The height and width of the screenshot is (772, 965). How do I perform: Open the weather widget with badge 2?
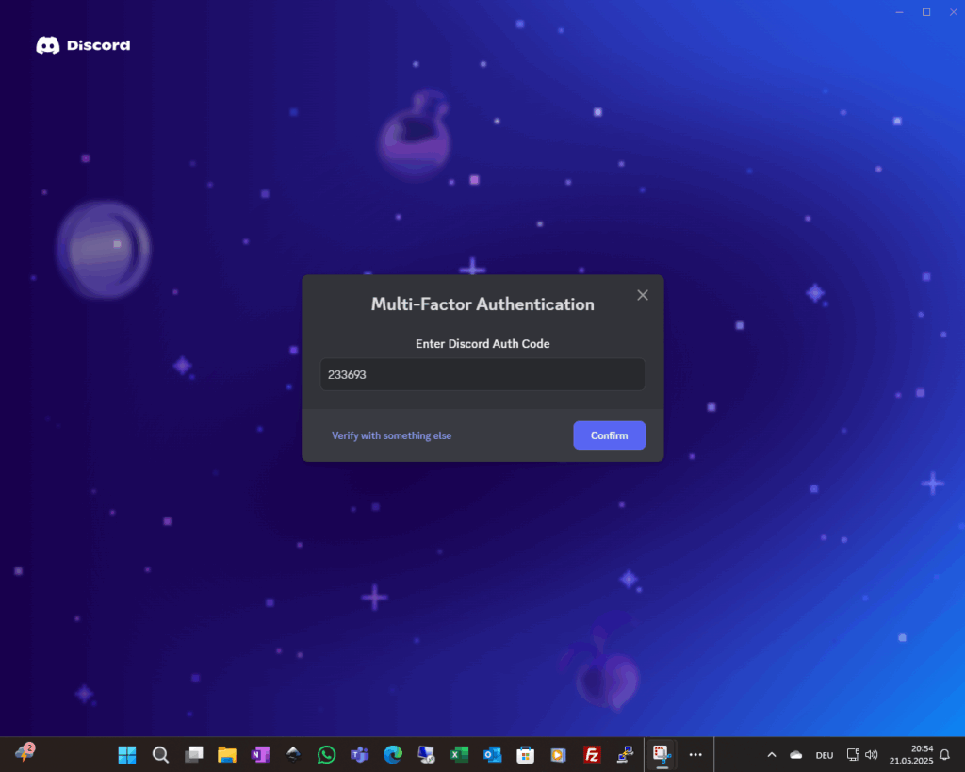25,752
